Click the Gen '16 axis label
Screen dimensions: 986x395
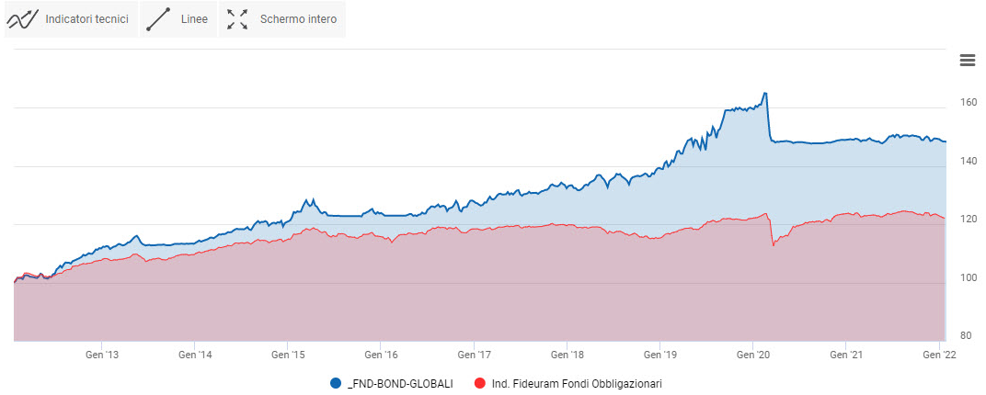click(x=380, y=354)
